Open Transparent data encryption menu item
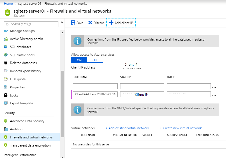This screenshot has width=226, height=158. coord(30,145)
